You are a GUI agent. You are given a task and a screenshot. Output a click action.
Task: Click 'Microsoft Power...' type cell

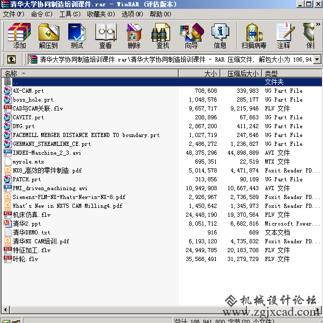coord(292,223)
